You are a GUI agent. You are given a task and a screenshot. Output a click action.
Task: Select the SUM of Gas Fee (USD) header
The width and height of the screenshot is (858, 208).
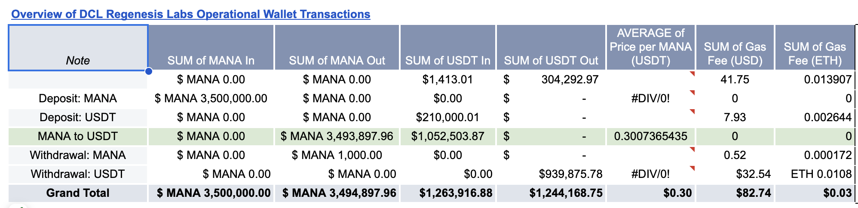pos(735,48)
